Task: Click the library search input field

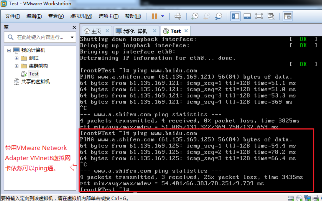Action: tap(40, 37)
